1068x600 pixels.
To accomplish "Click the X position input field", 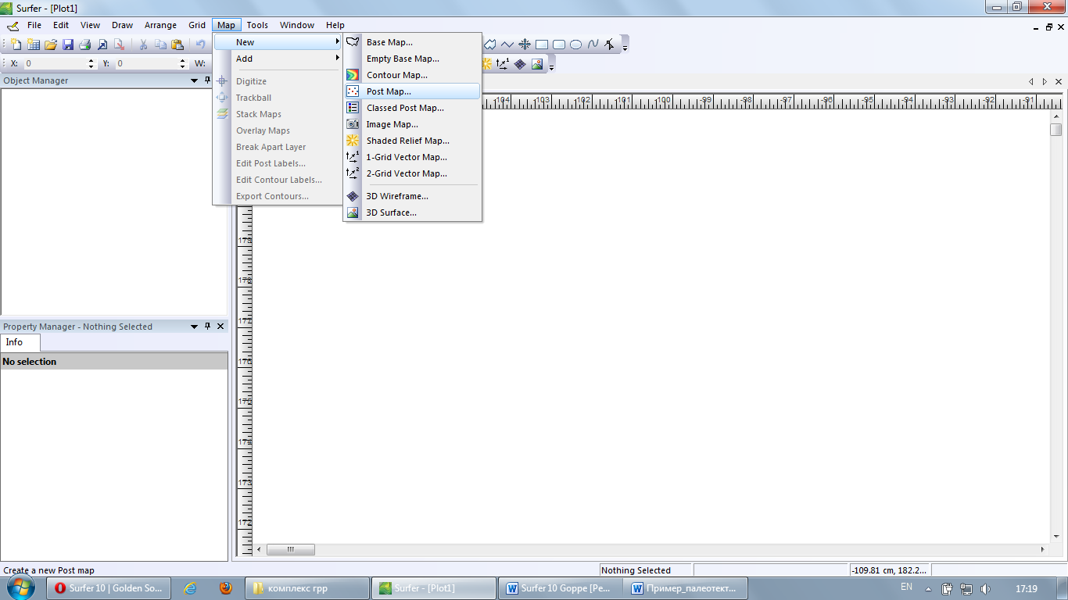I will (x=55, y=63).
